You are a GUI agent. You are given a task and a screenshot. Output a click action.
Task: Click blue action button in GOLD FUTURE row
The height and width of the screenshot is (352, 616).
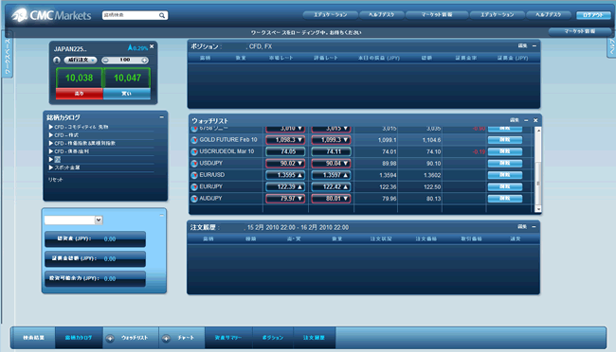click(505, 140)
